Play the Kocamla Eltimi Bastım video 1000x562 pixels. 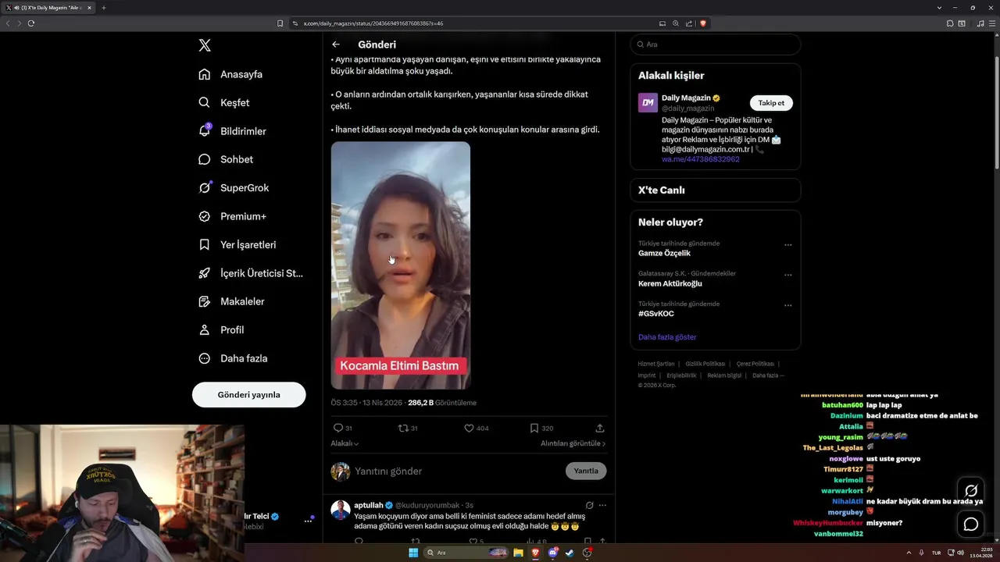(x=401, y=265)
